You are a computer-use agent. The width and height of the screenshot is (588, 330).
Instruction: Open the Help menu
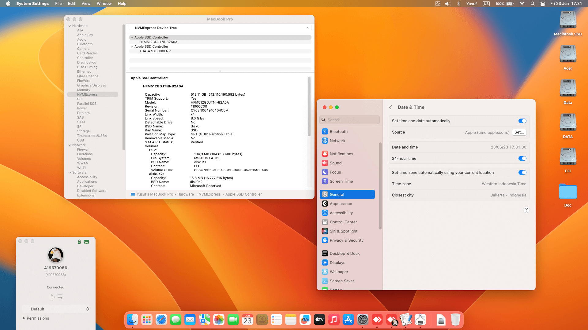point(122,4)
